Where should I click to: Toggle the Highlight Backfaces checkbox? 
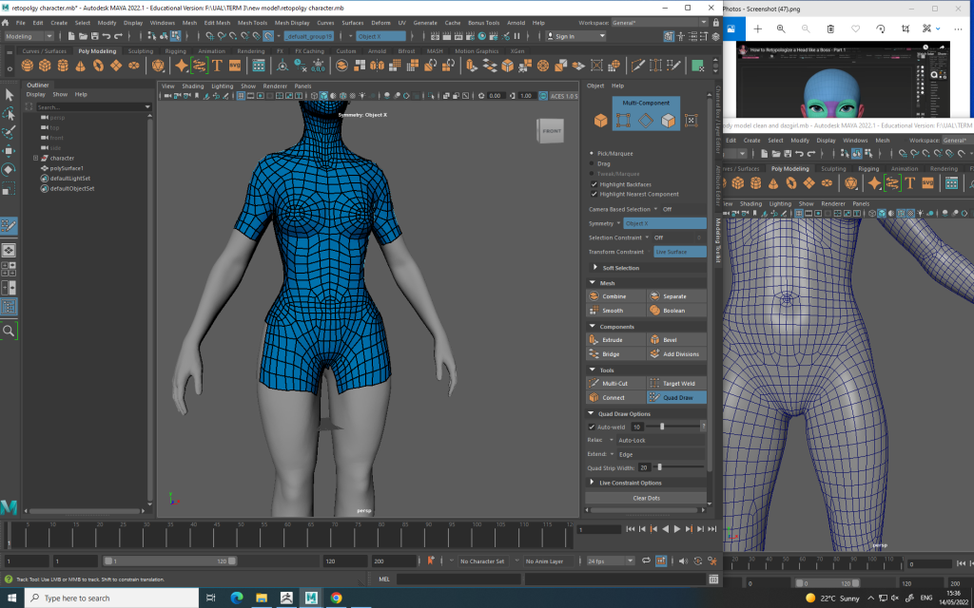tap(594, 184)
